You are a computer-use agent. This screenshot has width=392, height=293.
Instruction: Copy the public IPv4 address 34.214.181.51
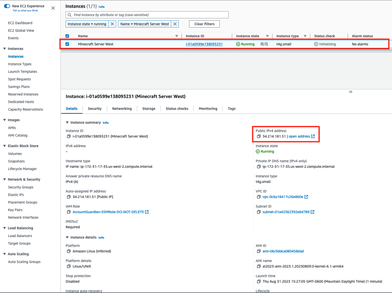coord(258,136)
